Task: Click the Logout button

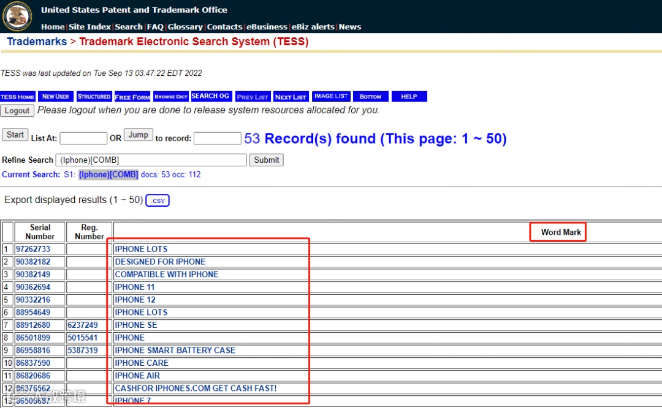Action: pos(17,111)
